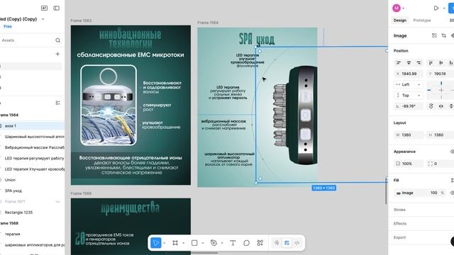
Task: Rotate 90 degrees icon
Action: pos(431,106)
